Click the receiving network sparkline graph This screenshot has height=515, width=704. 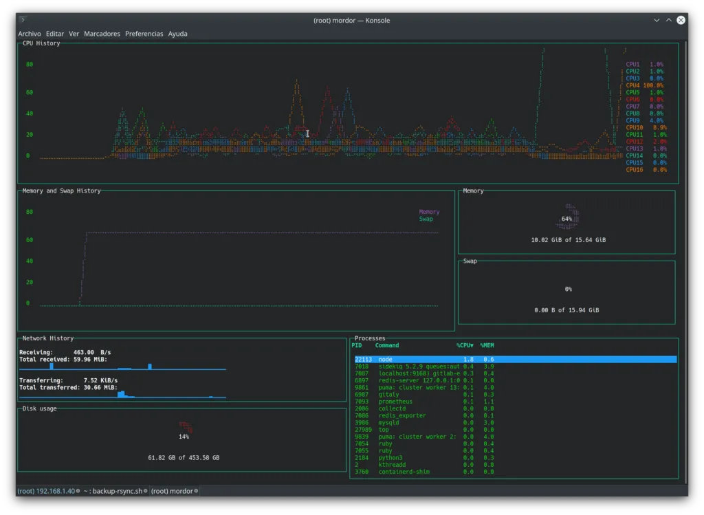tap(122, 366)
